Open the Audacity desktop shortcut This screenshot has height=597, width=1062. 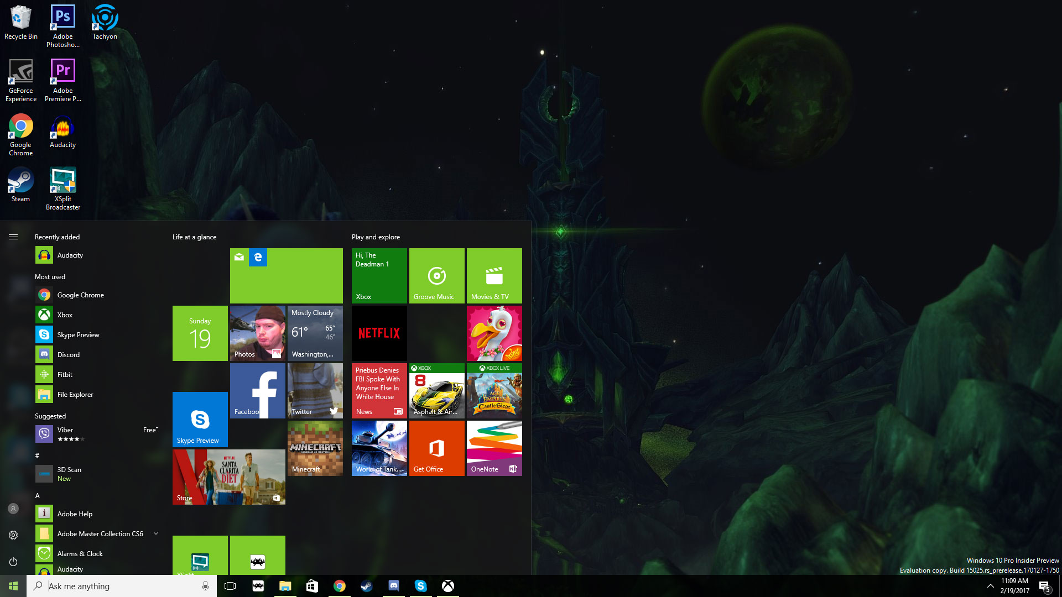63,132
